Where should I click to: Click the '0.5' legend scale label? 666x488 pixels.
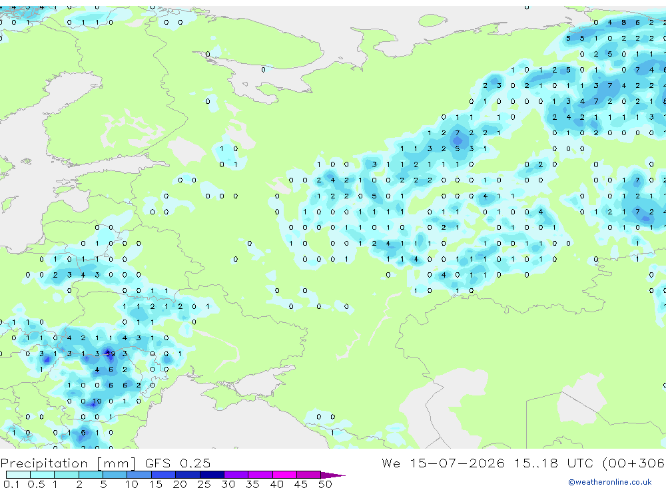click(36, 484)
